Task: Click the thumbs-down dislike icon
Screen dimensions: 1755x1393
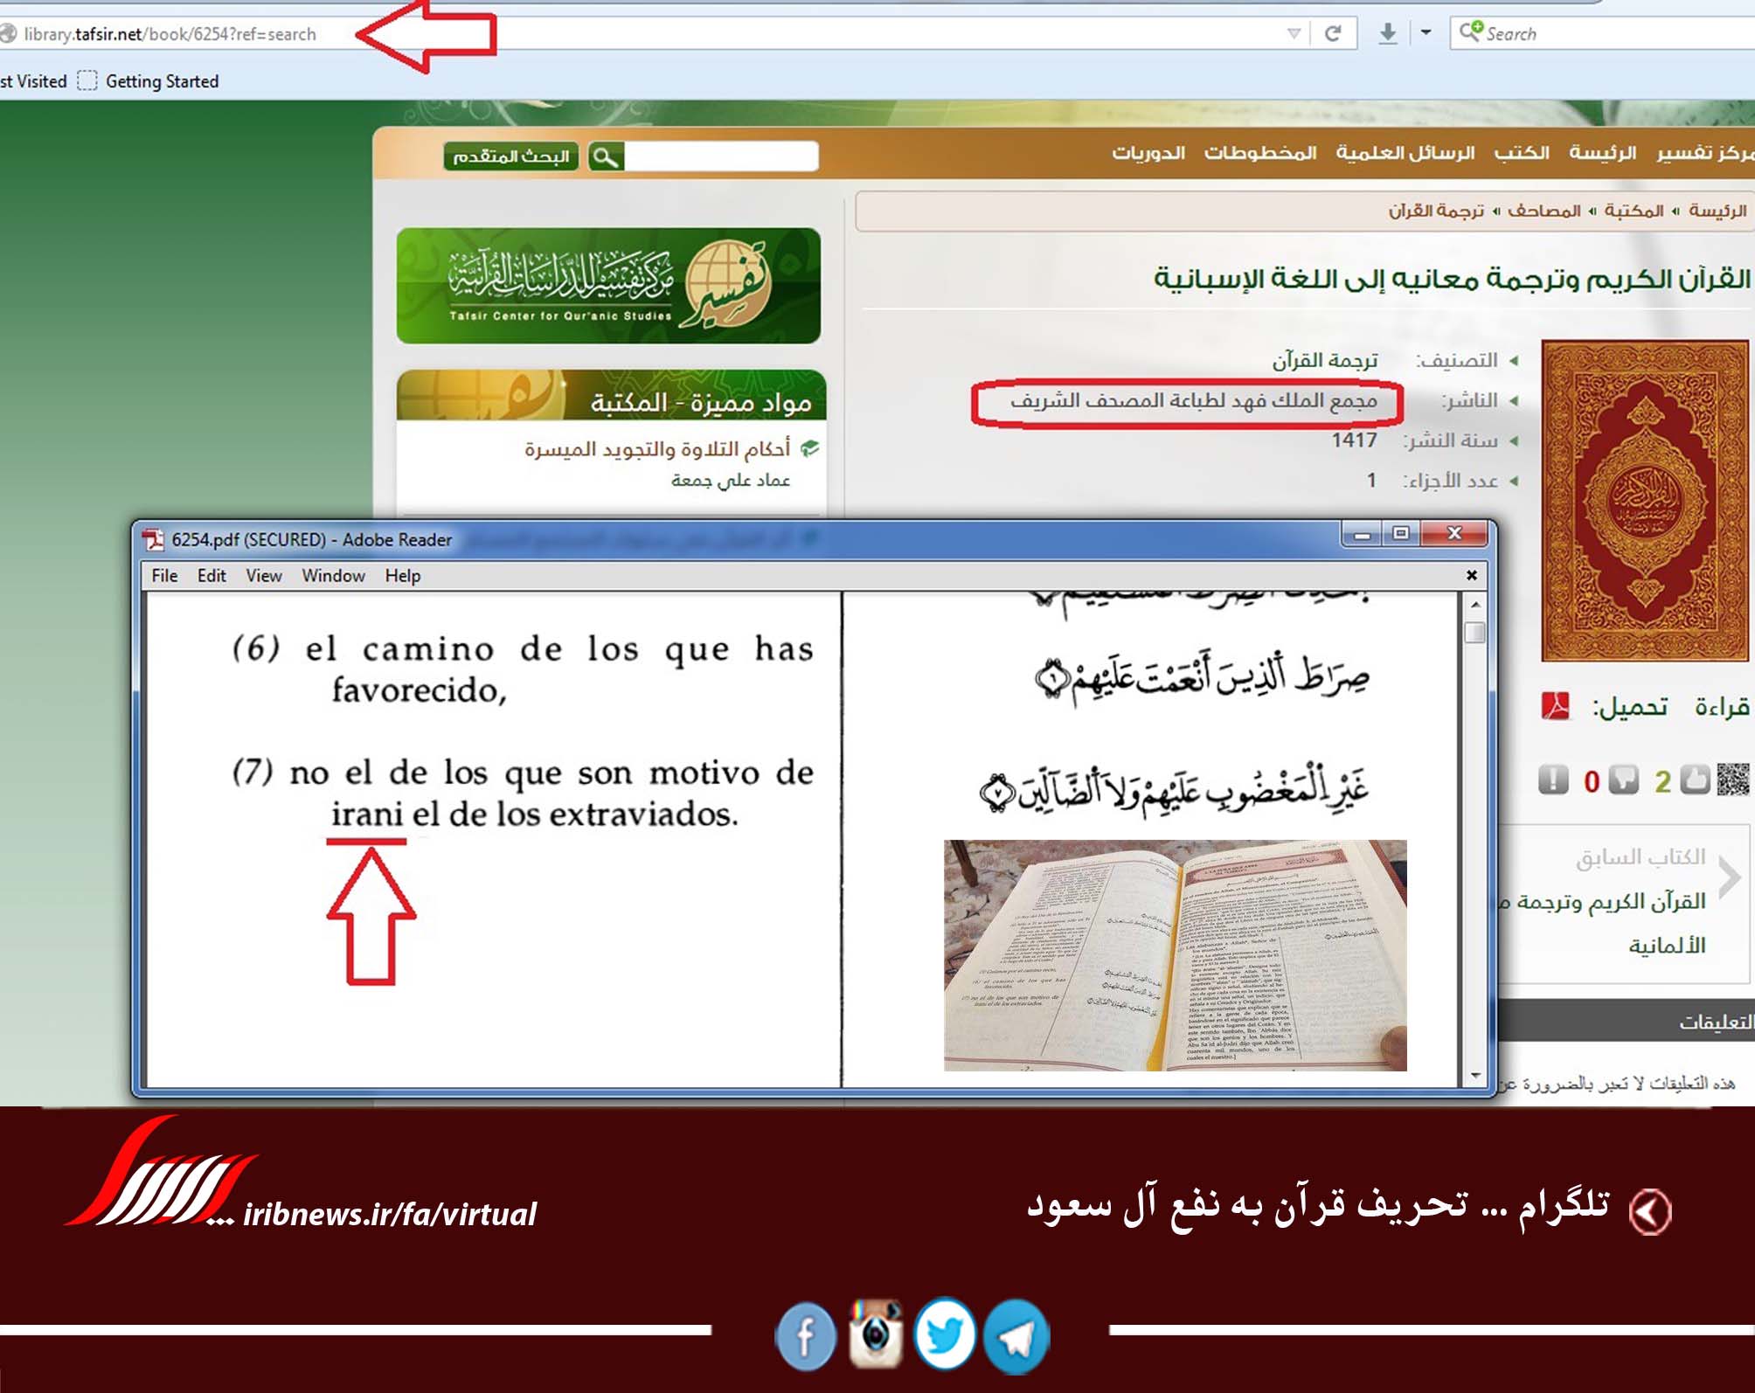Action: 1623,780
